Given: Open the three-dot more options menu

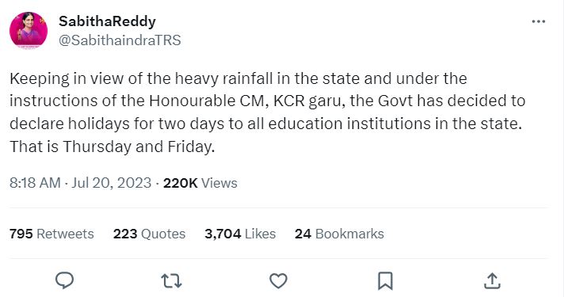Looking at the screenshot, I should [539, 21].
